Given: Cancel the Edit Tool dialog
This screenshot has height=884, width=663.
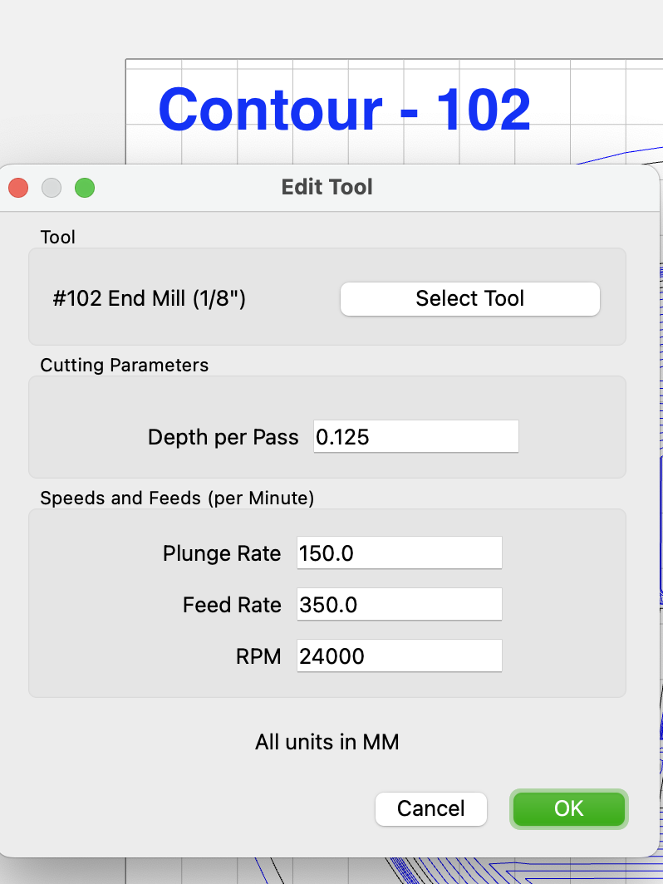Looking at the screenshot, I should [x=430, y=808].
